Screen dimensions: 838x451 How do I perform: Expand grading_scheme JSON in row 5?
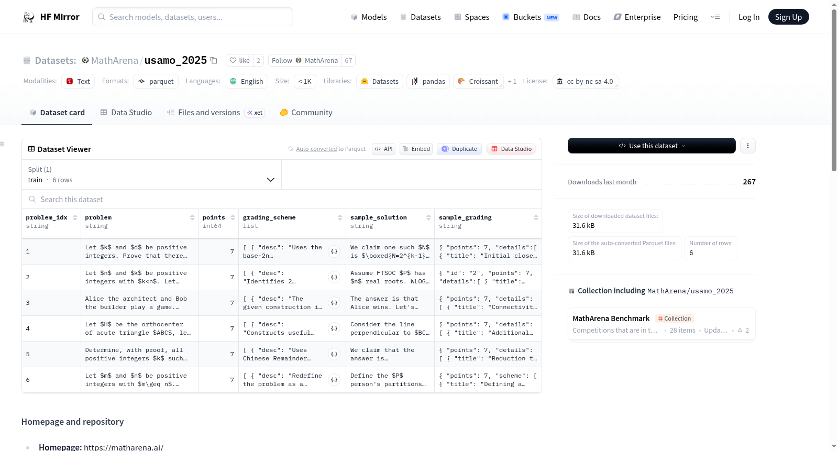(x=334, y=354)
